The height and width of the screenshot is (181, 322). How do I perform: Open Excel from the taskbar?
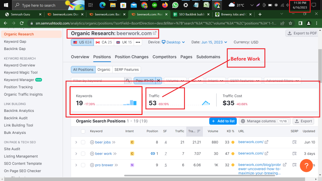(206, 5)
